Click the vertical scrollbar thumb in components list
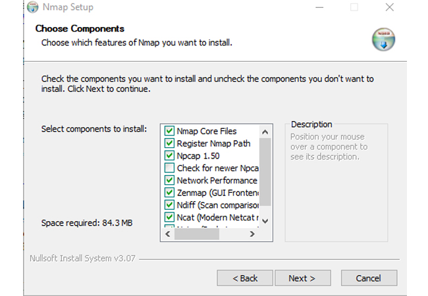The image size is (428, 296). click(265, 172)
